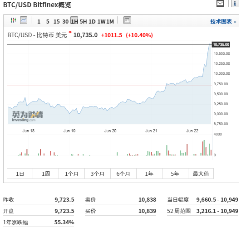Click the envelope email alert icon
This screenshot has width=241, height=227.
pos(220,3)
